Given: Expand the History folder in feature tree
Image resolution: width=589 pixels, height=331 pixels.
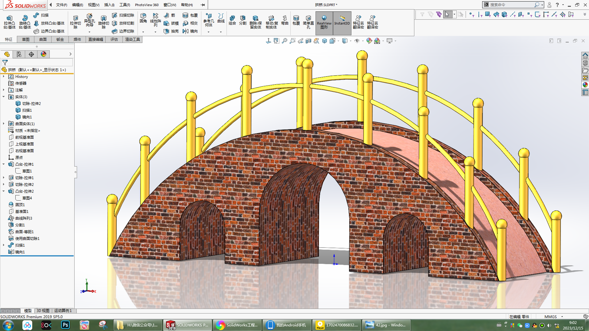Looking at the screenshot, I should tap(4, 77).
